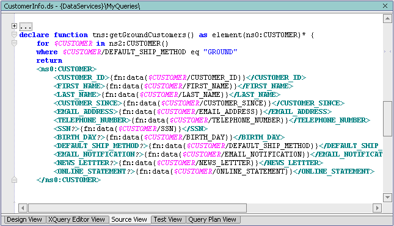
Task: Click the opening <DEFAULT_SHIP_METHOD?> tag
Action: tap(101, 146)
